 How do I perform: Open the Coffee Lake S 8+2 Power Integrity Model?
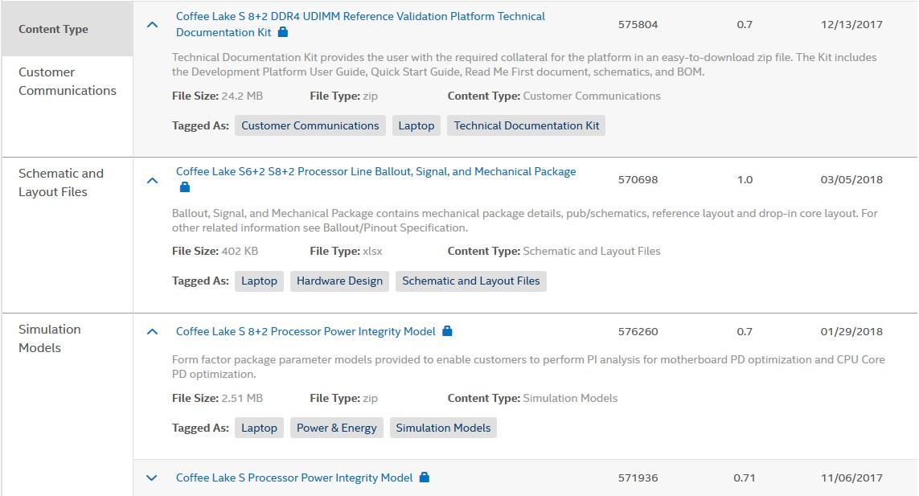[305, 330]
